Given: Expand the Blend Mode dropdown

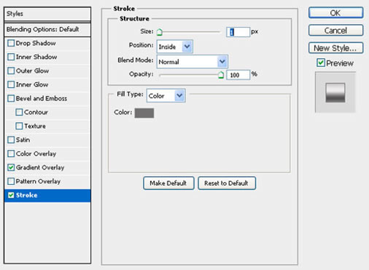Looking at the screenshot, I should pos(193,62).
